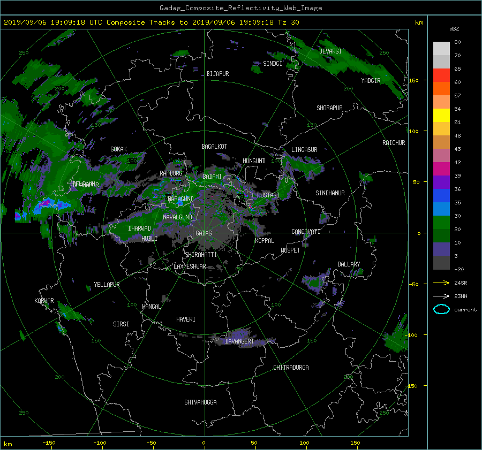Click the SHORAPUR label

[x=329, y=108]
